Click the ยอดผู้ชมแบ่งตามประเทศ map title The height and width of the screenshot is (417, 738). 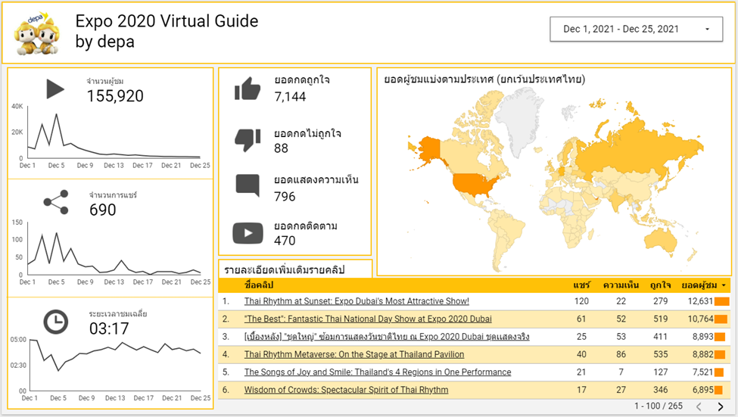coord(484,79)
